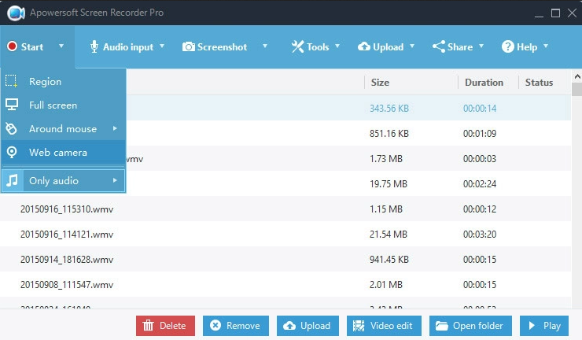Click the red Start record icon
Image resolution: width=582 pixels, height=340 pixels.
pyautogui.click(x=12, y=46)
